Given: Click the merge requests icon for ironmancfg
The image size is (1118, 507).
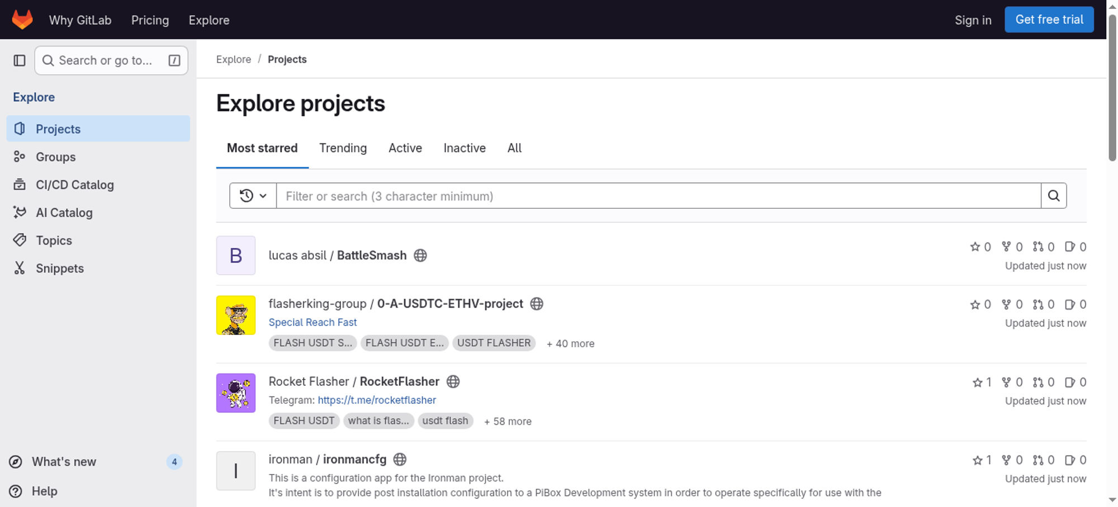Looking at the screenshot, I should 1038,460.
